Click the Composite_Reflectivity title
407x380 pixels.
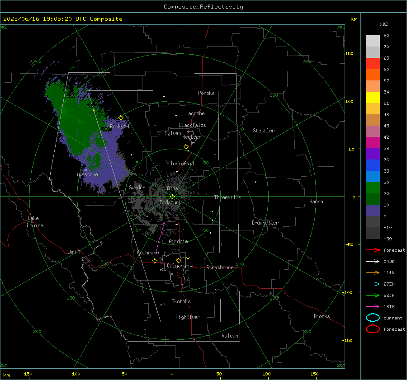[x=203, y=7]
